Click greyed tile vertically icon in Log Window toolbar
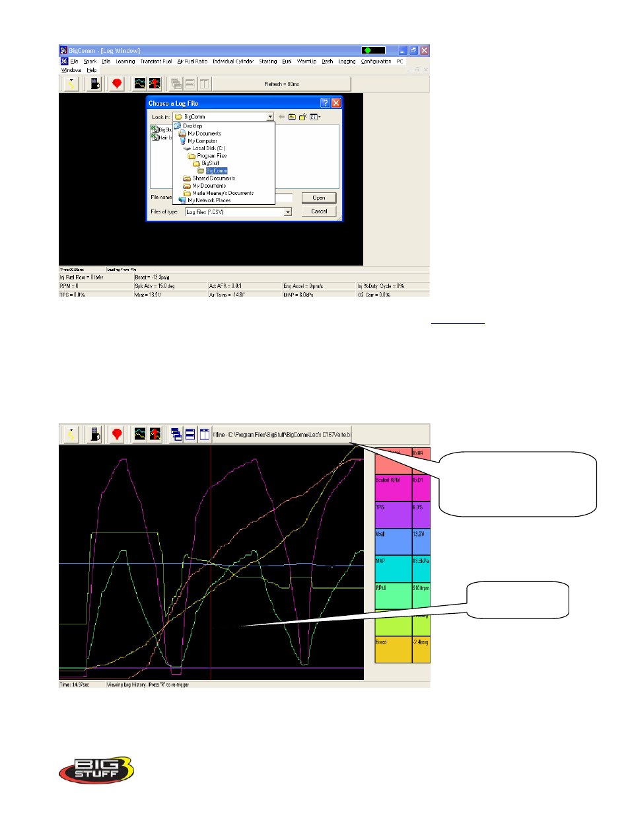This screenshot has width=630, height=816. [205, 84]
